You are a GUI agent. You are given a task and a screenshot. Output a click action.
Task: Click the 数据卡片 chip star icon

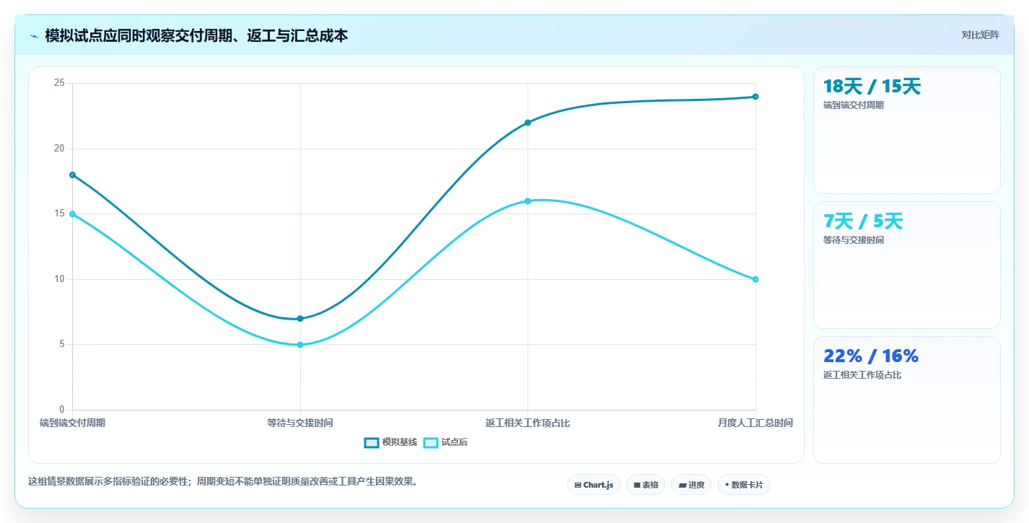click(727, 485)
